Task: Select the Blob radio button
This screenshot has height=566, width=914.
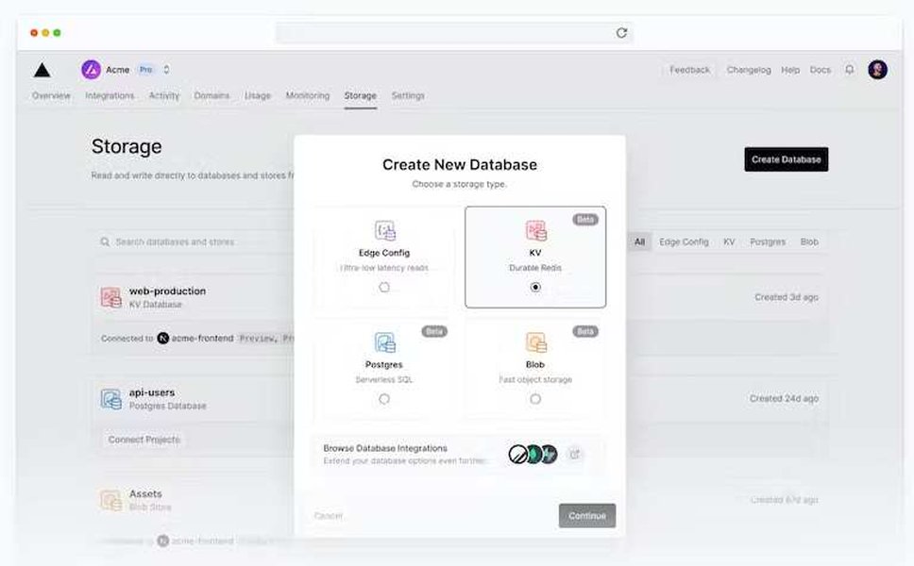Action: click(536, 399)
